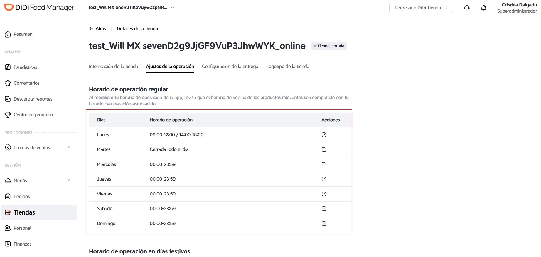Select Ajustes de la operación tab
Viewport: 541px width, 257px height.
170,67
